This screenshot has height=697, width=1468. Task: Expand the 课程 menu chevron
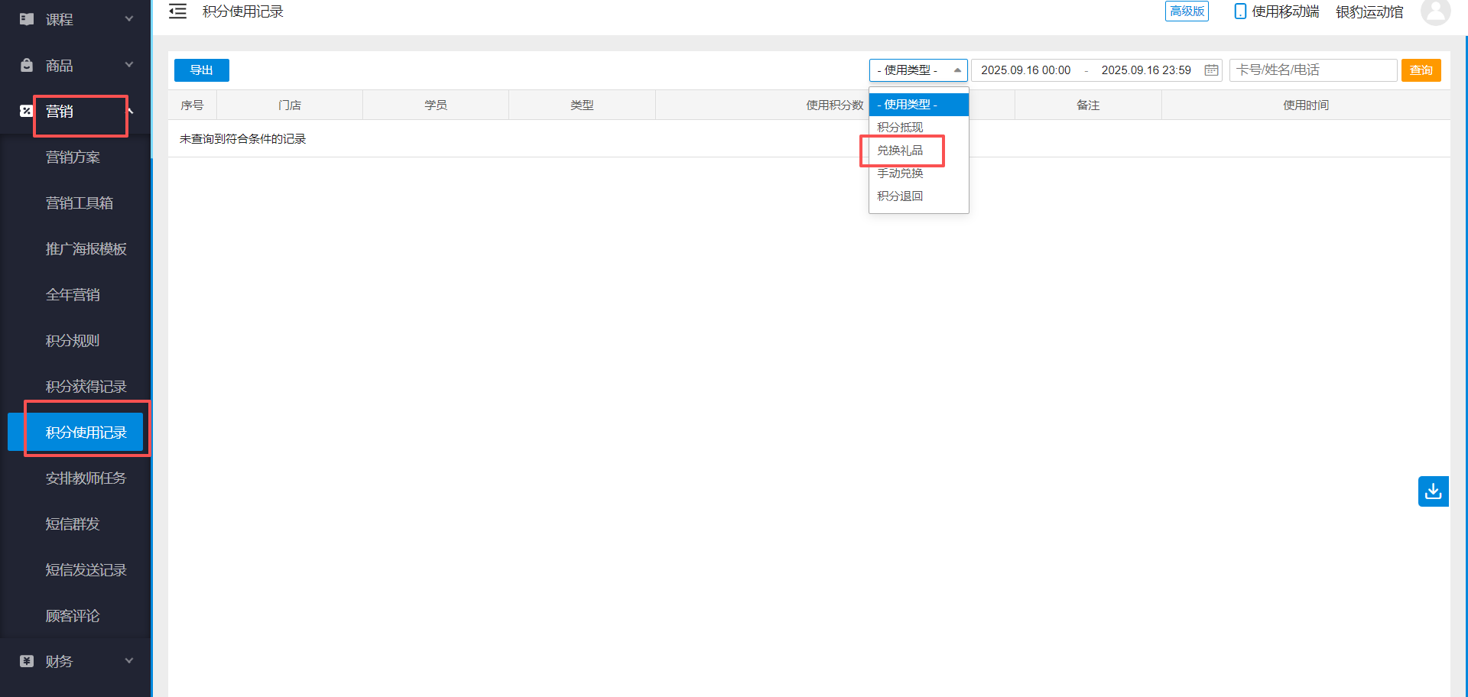click(129, 19)
